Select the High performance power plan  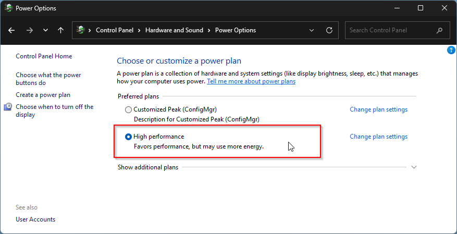129,137
